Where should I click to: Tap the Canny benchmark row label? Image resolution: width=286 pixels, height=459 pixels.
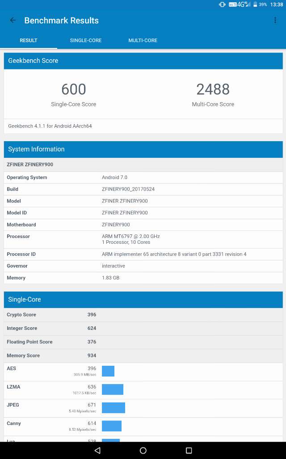[14, 424]
